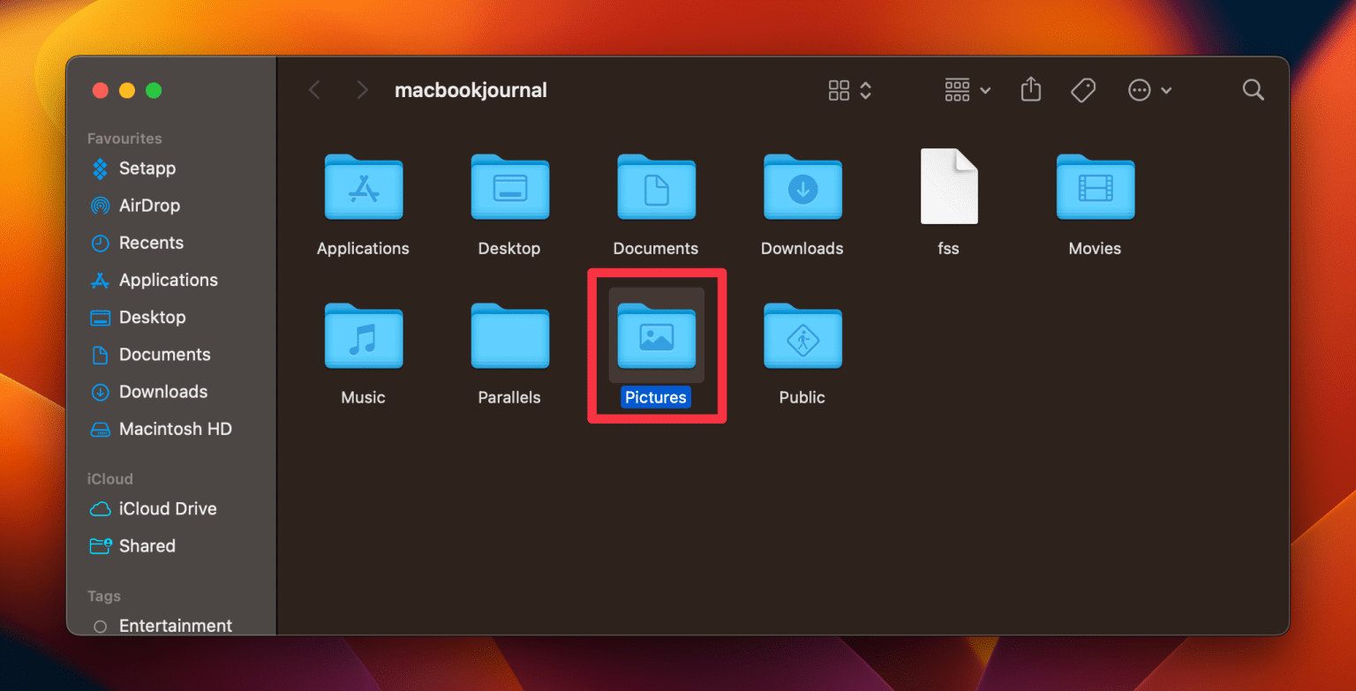Viewport: 1356px width, 691px height.
Task: Click the back navigation arrow
Action: 314,89
